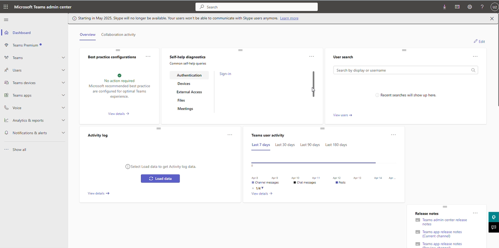This screenshot has width=499, height=248.
Task: Toggle Posts legend swatch
Action: click(337, 182)
